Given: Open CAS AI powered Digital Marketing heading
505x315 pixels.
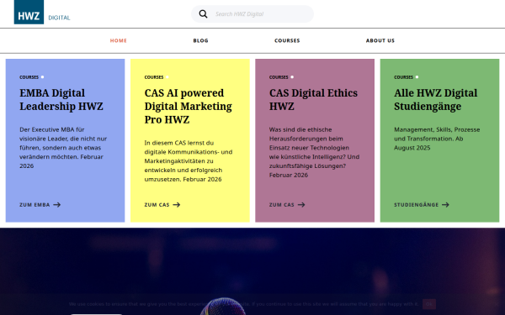Looking at the screenshot, I should point(188,106).
